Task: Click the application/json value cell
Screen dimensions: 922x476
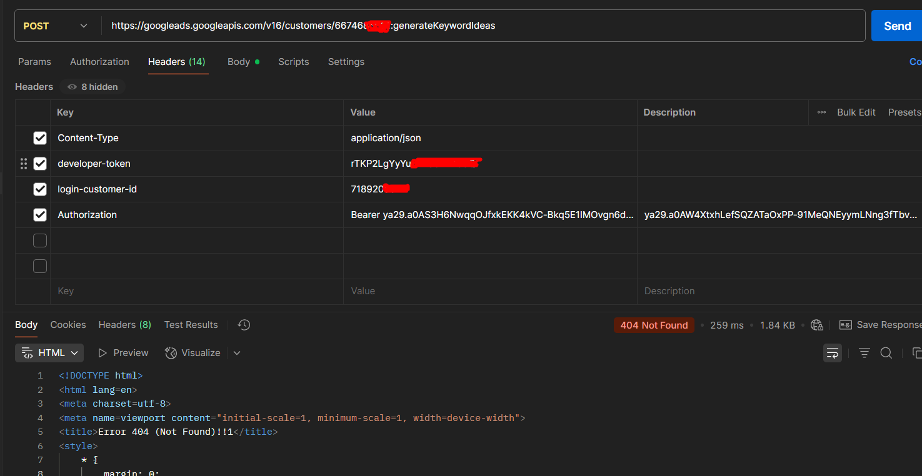Action: pos(490,138)
